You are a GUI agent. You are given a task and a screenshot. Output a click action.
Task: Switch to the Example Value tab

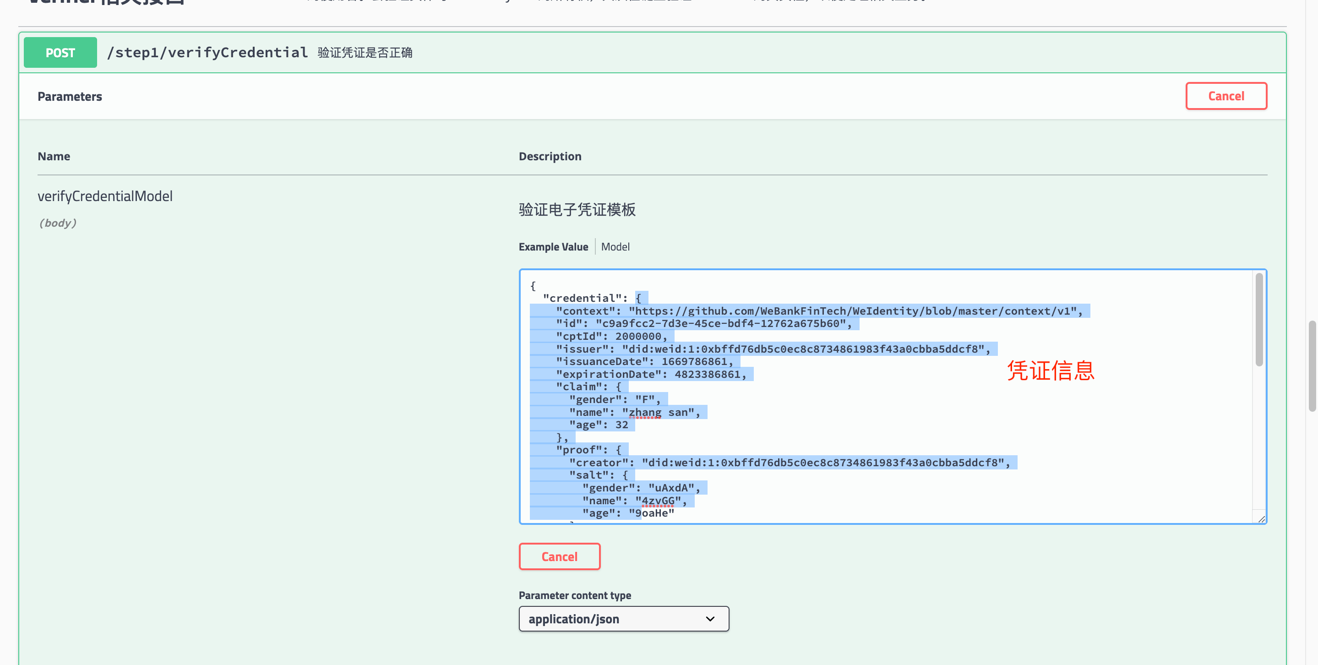pyautogui.click(x=553, y=246)
